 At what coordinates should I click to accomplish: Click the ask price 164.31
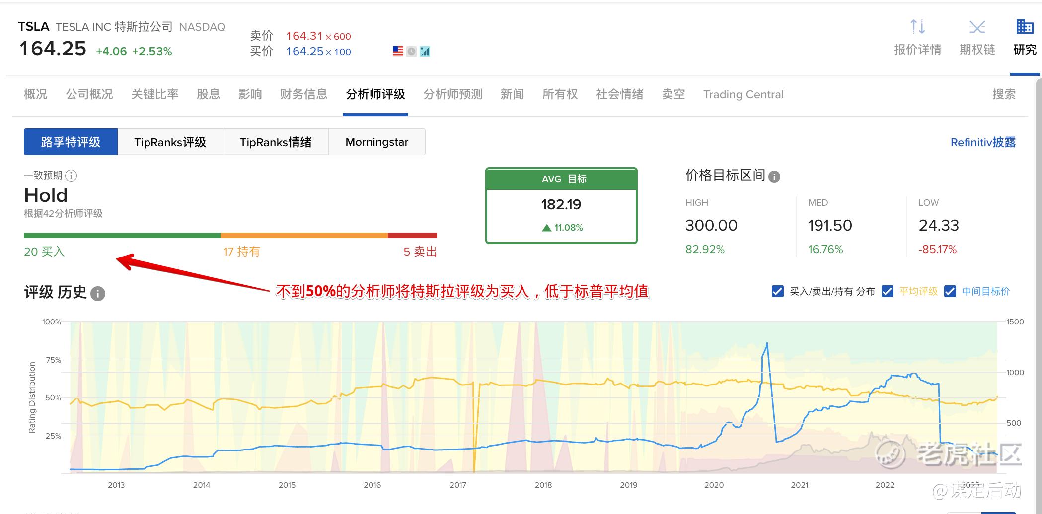[x=304, y=36]
